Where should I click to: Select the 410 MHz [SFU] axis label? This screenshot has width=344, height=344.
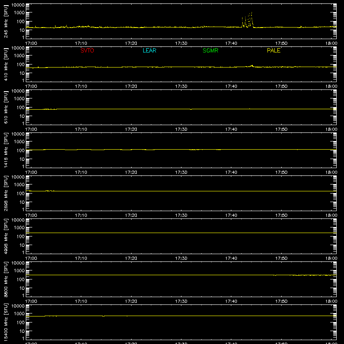(6, 64)
